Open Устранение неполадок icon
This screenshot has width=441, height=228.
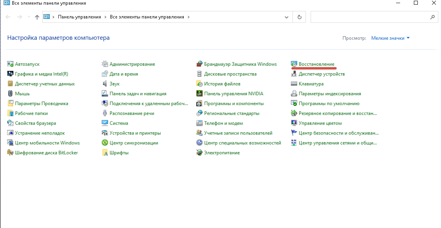point(10,133)
